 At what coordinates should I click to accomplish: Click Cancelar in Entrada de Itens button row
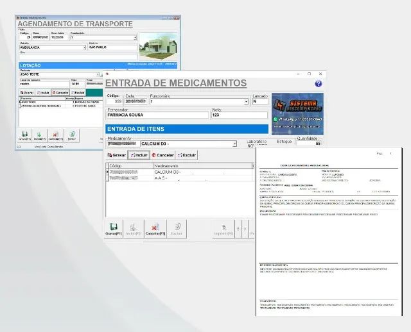162,155
